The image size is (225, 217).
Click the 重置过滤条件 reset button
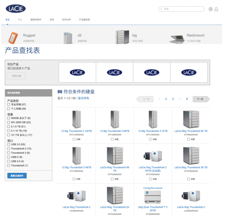tap(17, 176)
